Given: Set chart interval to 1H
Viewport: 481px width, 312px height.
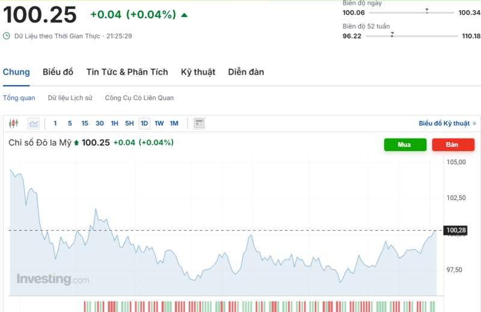Looking at the screenshot, I should point(114,123).
